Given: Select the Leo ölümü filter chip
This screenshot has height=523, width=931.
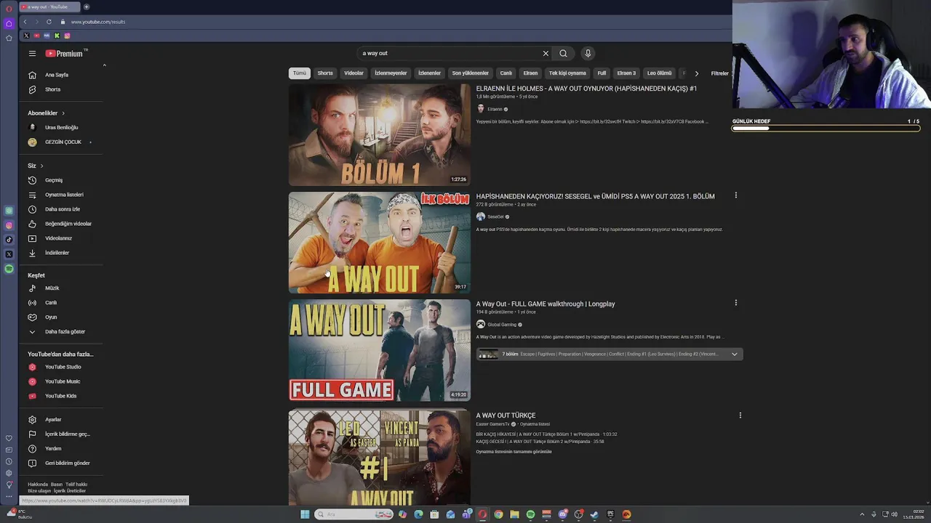Looking at the screenshot, I should pyautogui.click(x=660, y=73).
